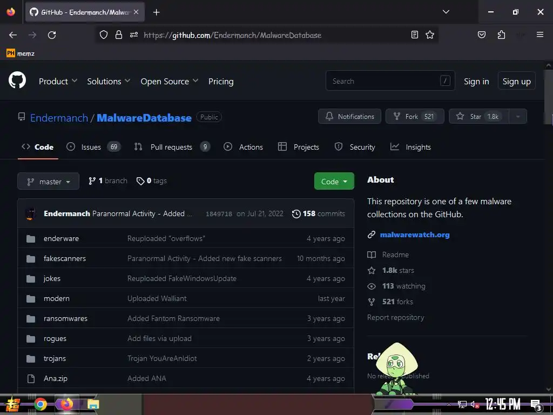Switch to the Pull requests tab
The width and height of the screenshot is (553, 415).
coord(172,147)
